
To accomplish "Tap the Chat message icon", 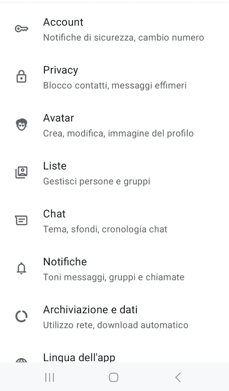I will click(21, 221).
